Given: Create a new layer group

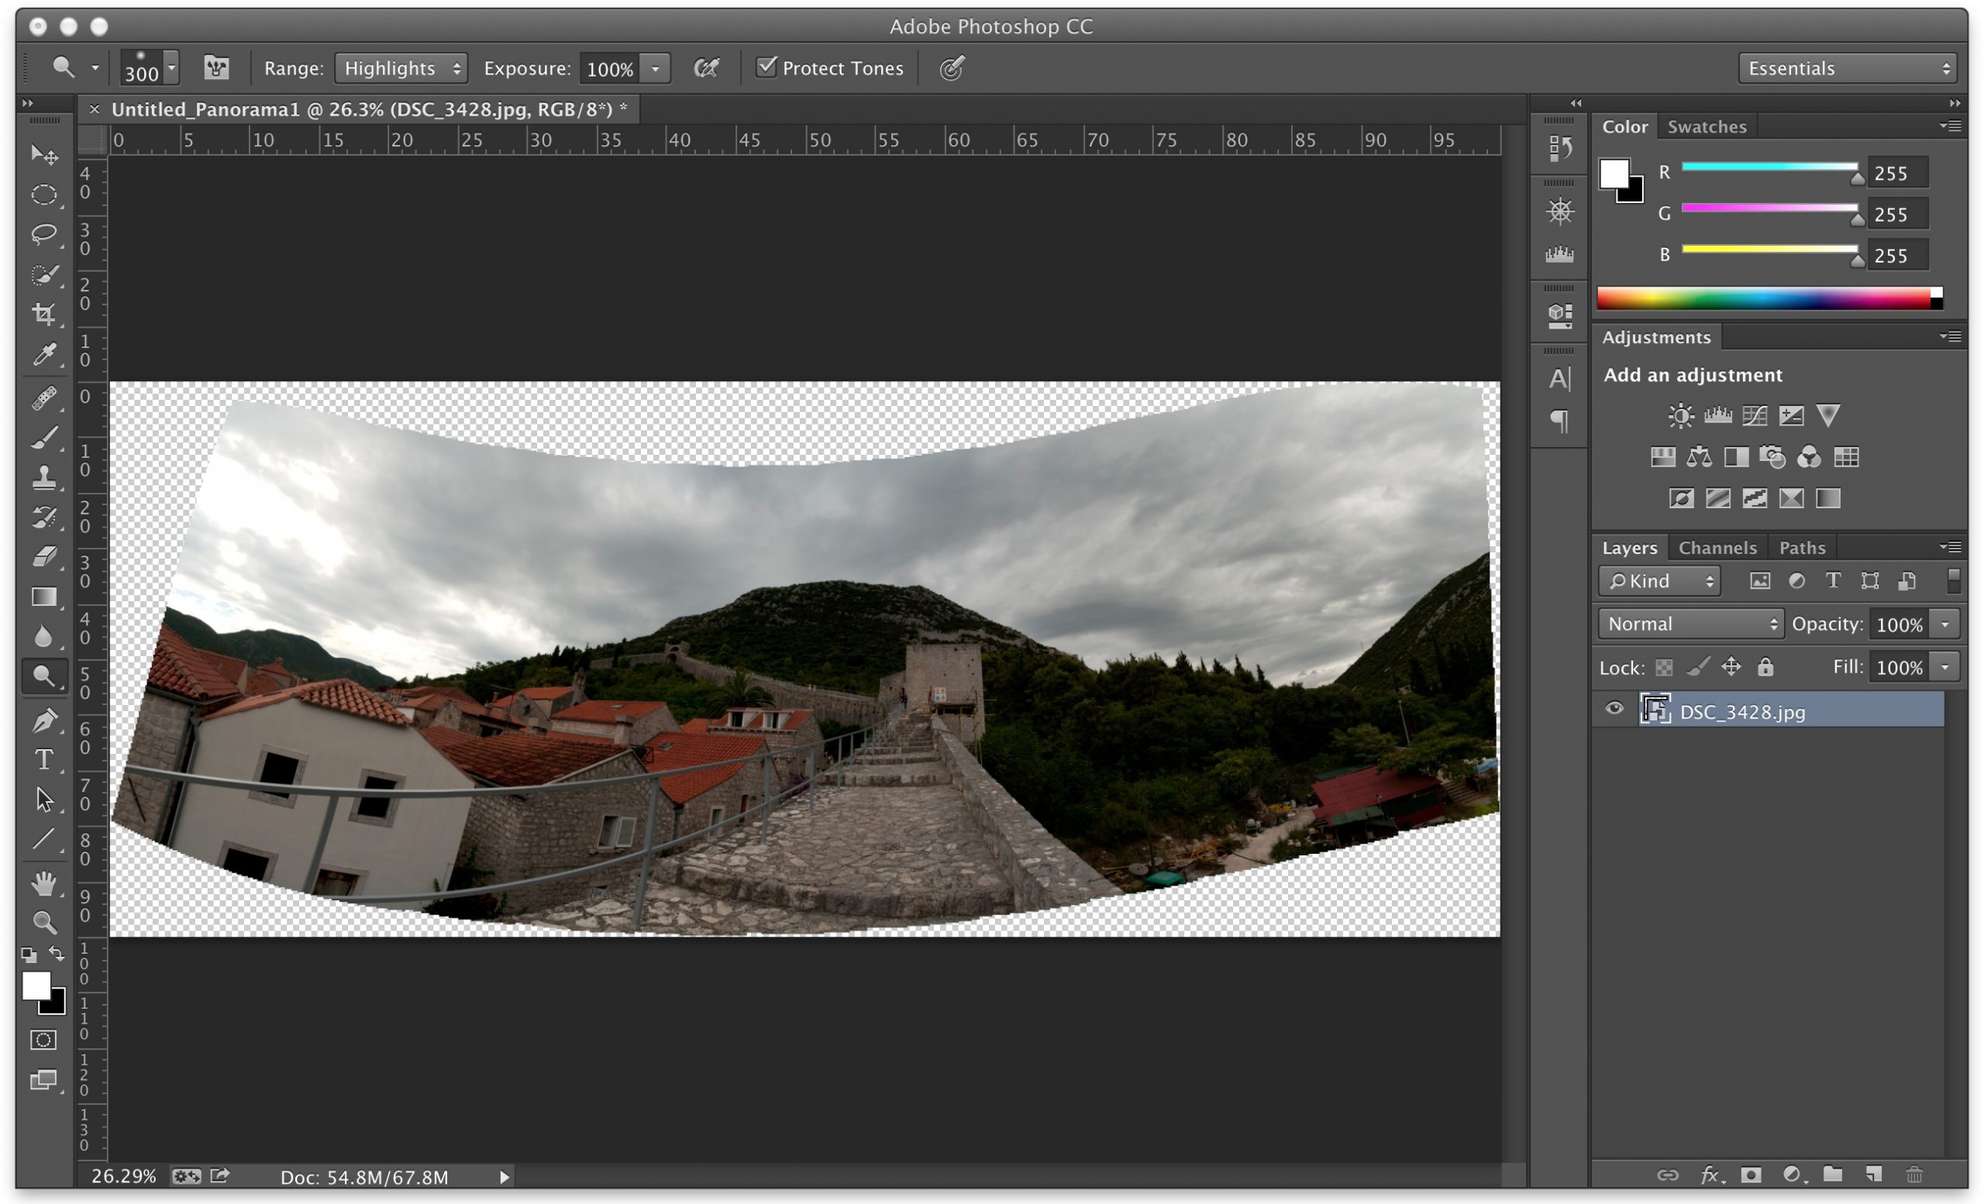Looking at the screenshot, I should point(1833,1174).
